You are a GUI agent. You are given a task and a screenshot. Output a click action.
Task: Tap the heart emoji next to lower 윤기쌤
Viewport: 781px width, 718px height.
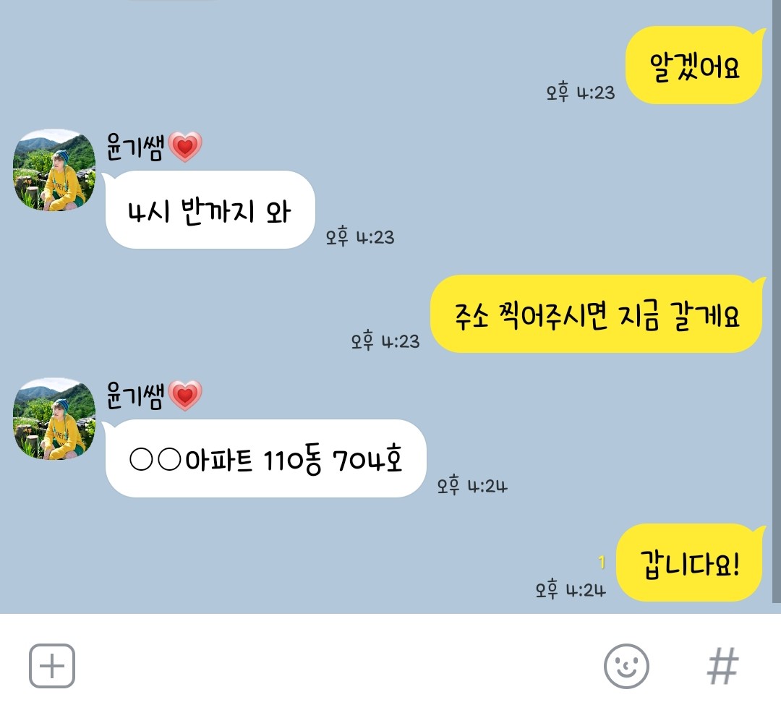click(x=185, y=396)
